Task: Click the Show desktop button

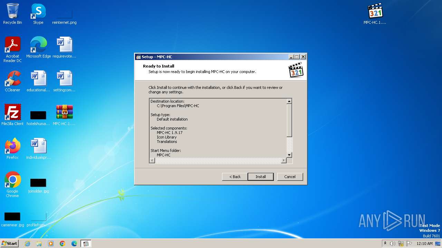Action: (438, 244)
